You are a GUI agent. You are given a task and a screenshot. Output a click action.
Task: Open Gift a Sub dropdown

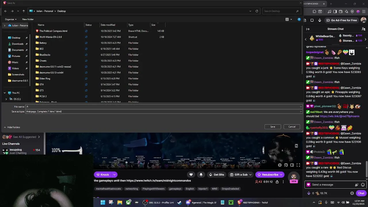(241, 175)
